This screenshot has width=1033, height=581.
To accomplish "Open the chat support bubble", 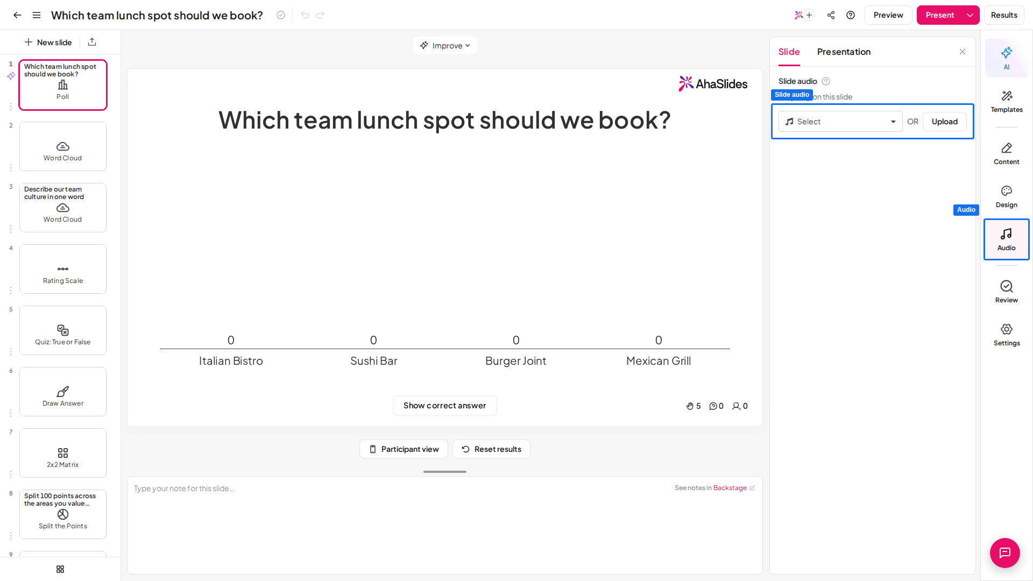I will (x=1004, y=552).
